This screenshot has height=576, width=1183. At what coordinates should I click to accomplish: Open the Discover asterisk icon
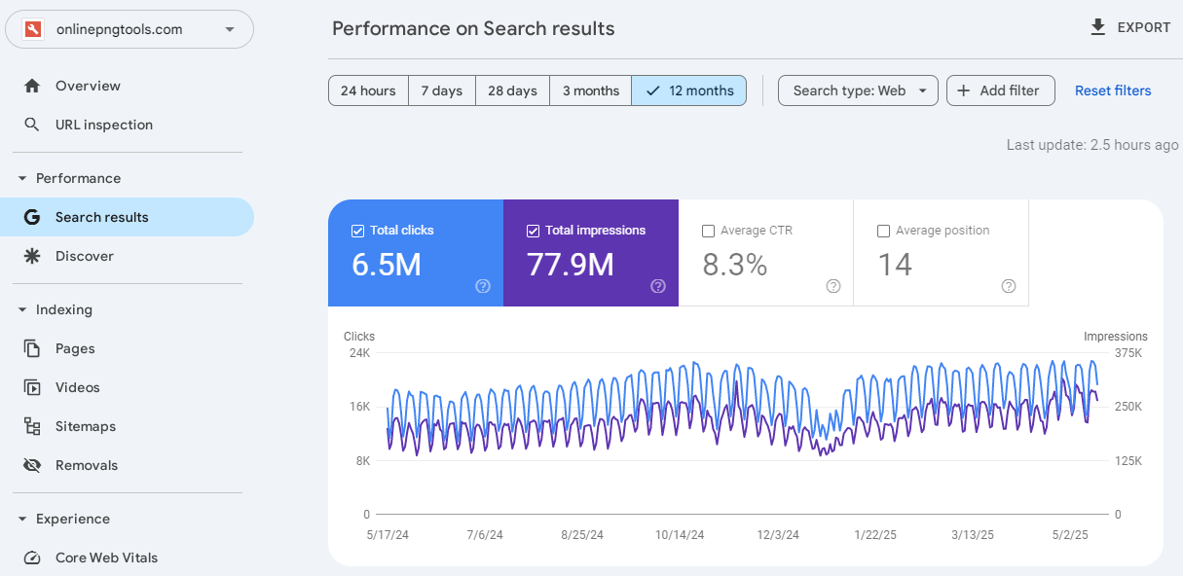click(x=32, y=256)
